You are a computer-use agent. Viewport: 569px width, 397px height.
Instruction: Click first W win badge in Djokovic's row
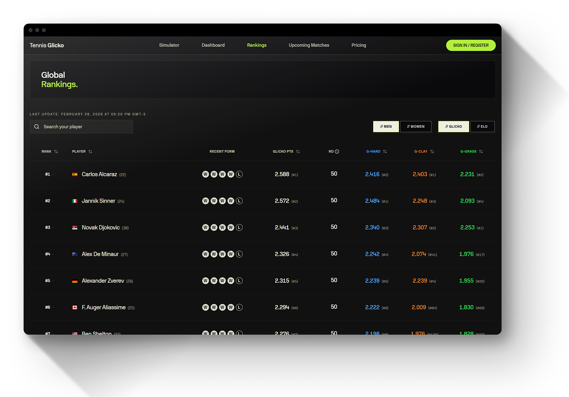coord(206,228)
